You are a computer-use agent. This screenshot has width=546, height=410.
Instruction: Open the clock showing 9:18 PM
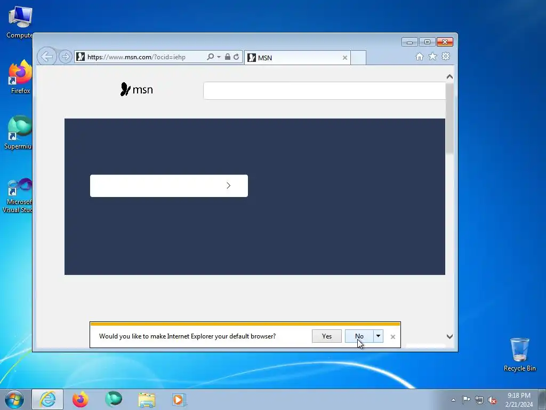click(x=519, y=400)
